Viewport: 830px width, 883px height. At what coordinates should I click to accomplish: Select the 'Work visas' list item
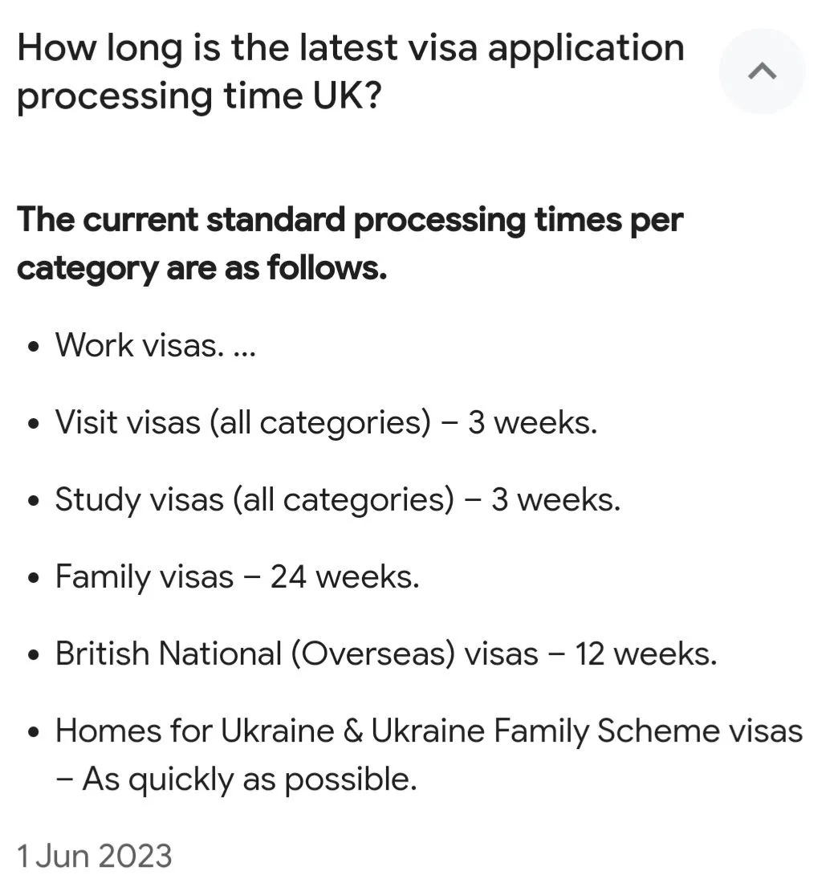(137, 345)
